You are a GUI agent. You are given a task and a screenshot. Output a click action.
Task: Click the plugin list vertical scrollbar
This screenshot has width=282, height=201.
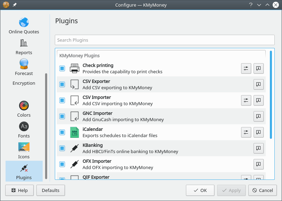click(x=271, y=95)
